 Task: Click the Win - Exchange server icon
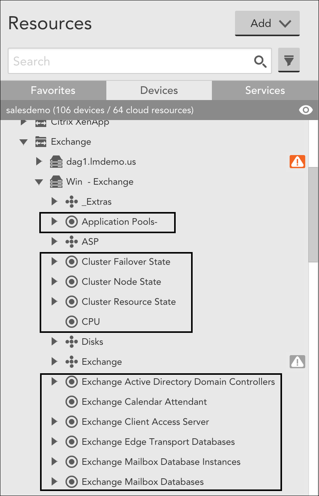56,182
